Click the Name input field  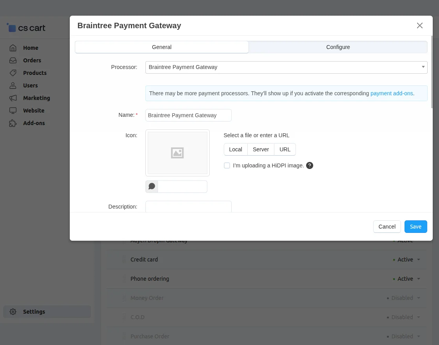pos(189,115)
